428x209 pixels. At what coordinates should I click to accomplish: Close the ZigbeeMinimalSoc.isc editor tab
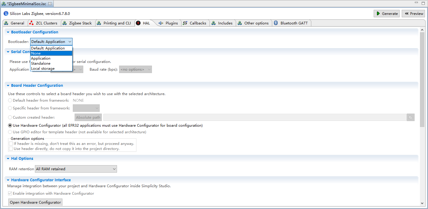50,4
